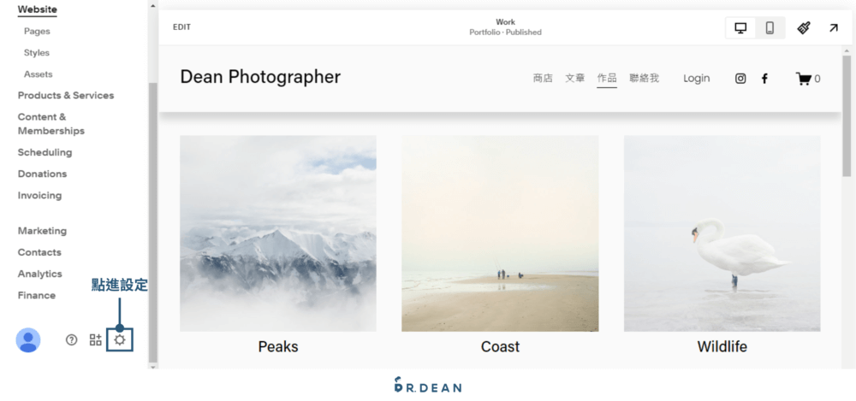
Task: Open the Peaks mountain thumbnail
Action: 277,233
